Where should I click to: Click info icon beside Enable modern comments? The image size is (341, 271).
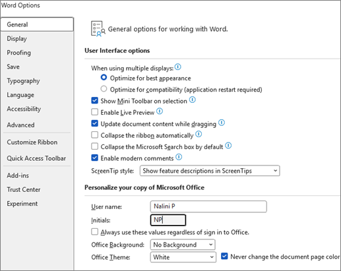(x=179, y=157)
